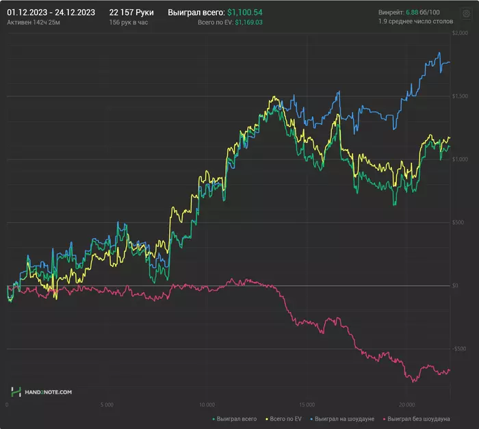
Task: Click the 15 000 x-axis label
Action: point(307,405)
